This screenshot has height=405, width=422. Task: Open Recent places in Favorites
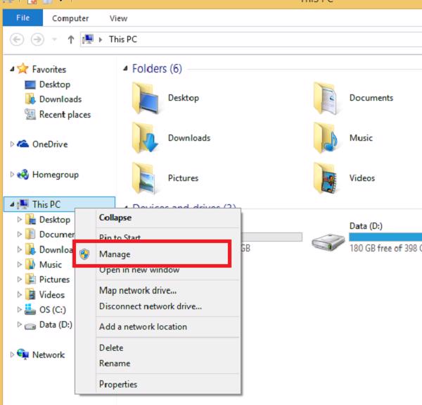(65, 115)
